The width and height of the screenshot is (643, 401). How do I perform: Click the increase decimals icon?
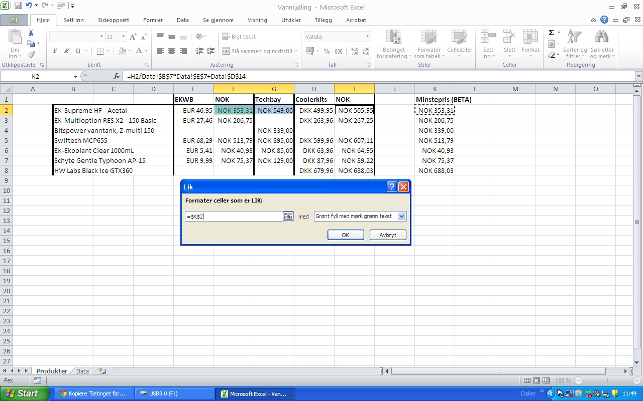pyautogui.click(x=354, y=51)
